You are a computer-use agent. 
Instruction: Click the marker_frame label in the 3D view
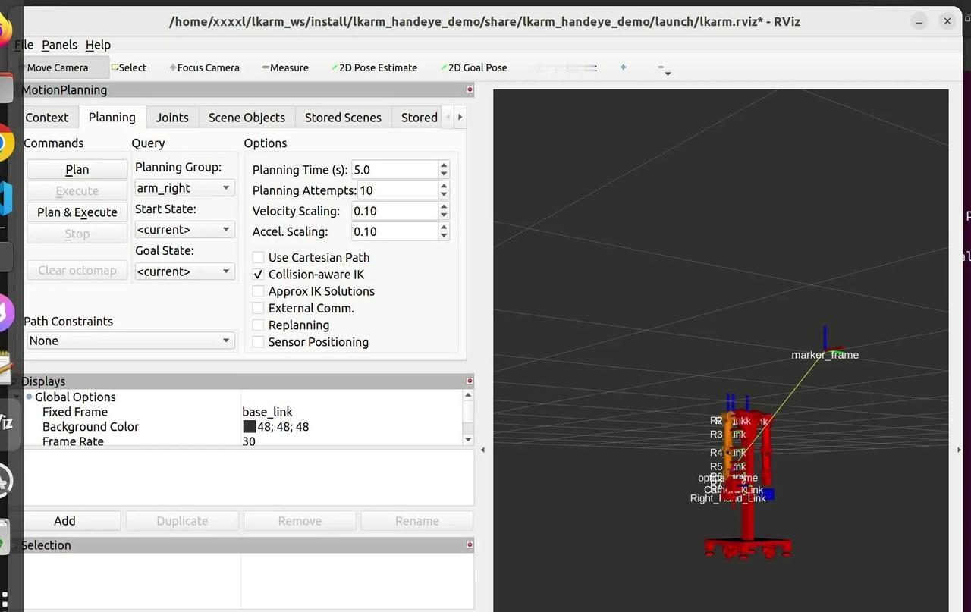coord(825,355)
